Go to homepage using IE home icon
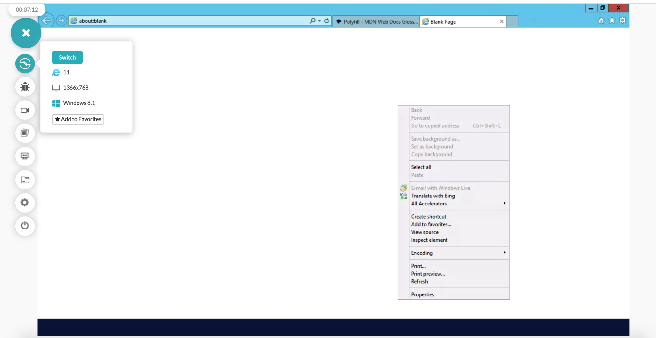The height and width of the screenshot is (338, 656). (601, 20)
